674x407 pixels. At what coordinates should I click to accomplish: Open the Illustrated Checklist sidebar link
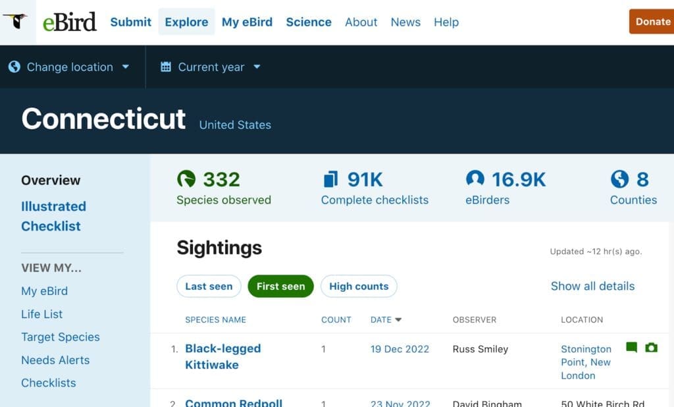[54, 216]
